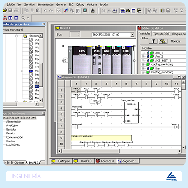Click the Nombre filter button
This screenshot has width=188, height=188.
coord(175,41)
